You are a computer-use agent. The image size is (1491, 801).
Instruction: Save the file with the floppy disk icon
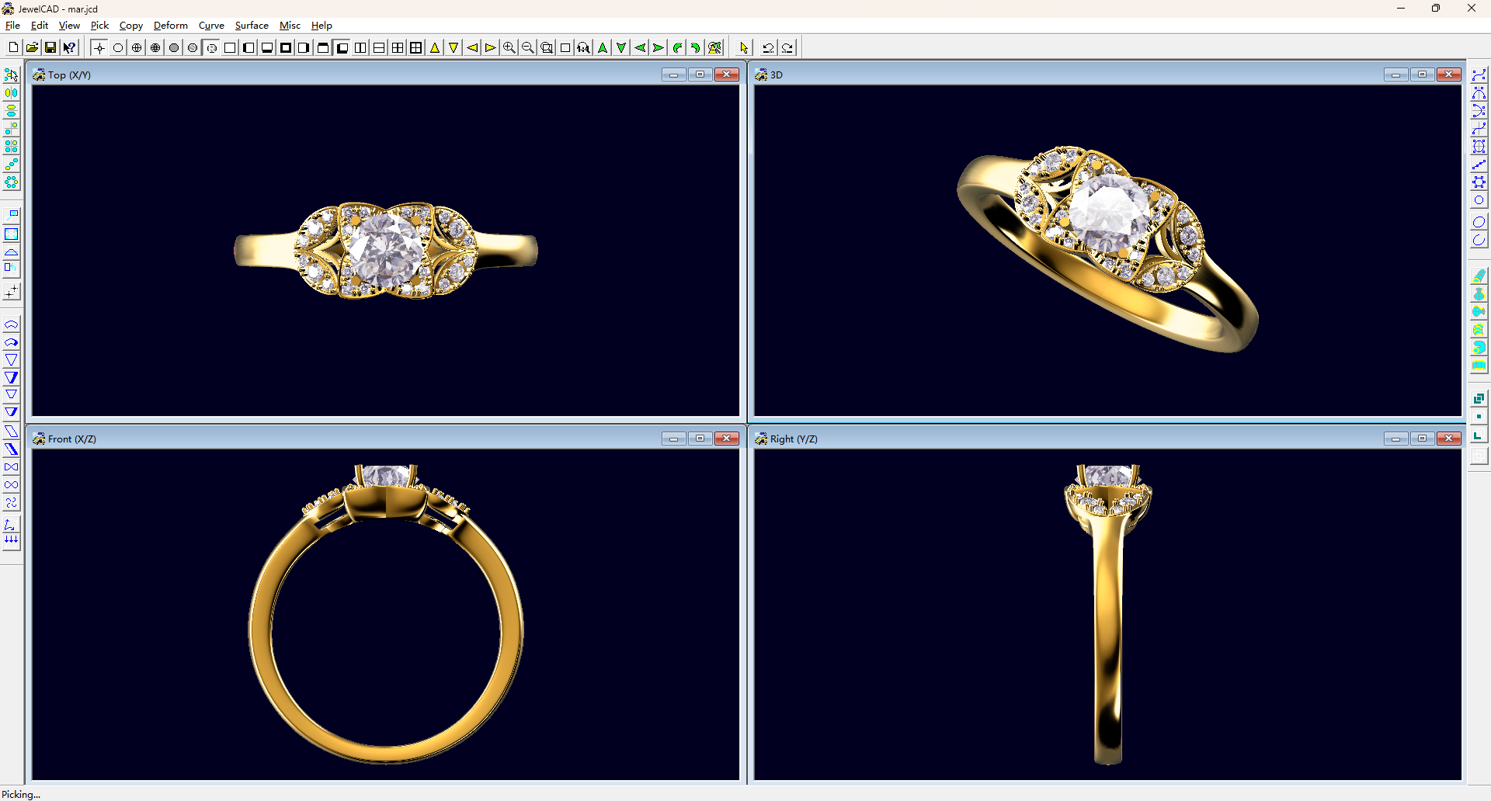click(x=50, y=47)
